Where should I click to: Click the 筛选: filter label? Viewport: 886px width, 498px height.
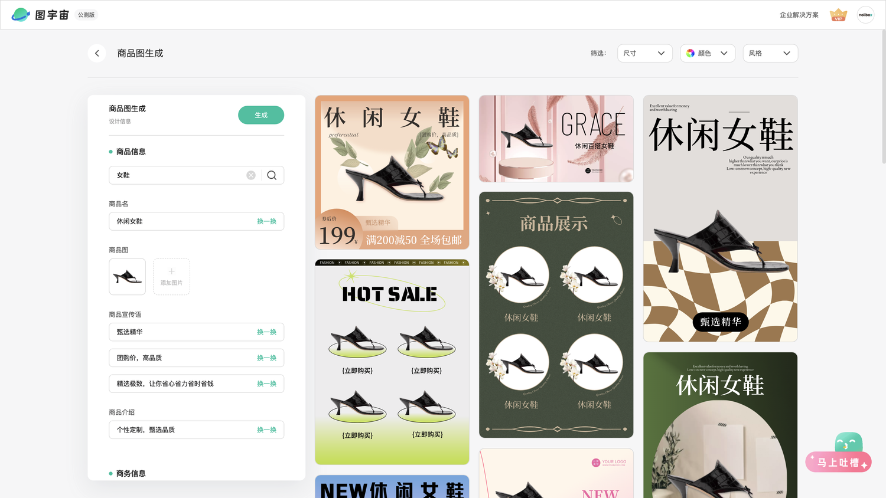coord(598,53)
